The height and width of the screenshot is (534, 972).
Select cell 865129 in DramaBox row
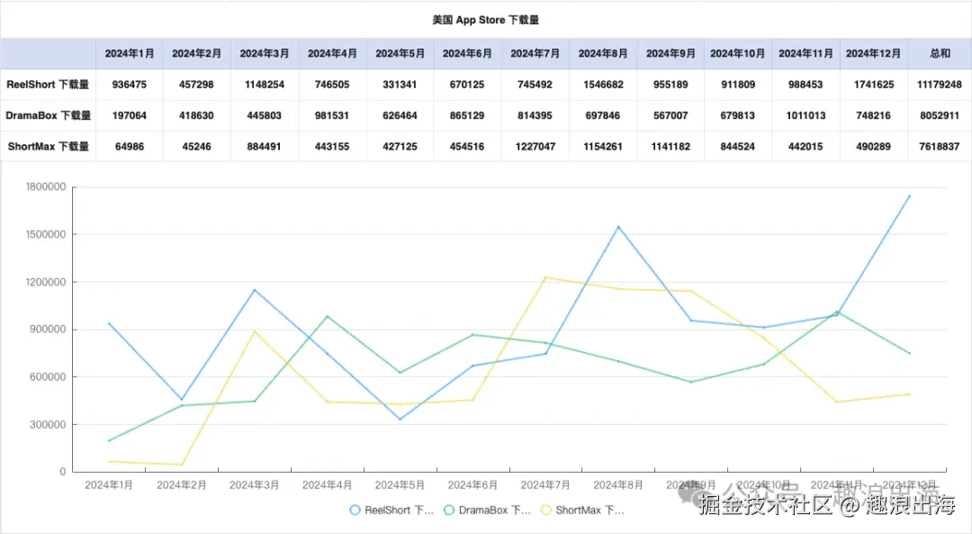pyautogui.click(x=467, y=115)
